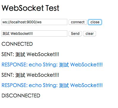Click RESPONSE: label in last blue line
The height and width of the screenshot is (108, 118).
15,85
